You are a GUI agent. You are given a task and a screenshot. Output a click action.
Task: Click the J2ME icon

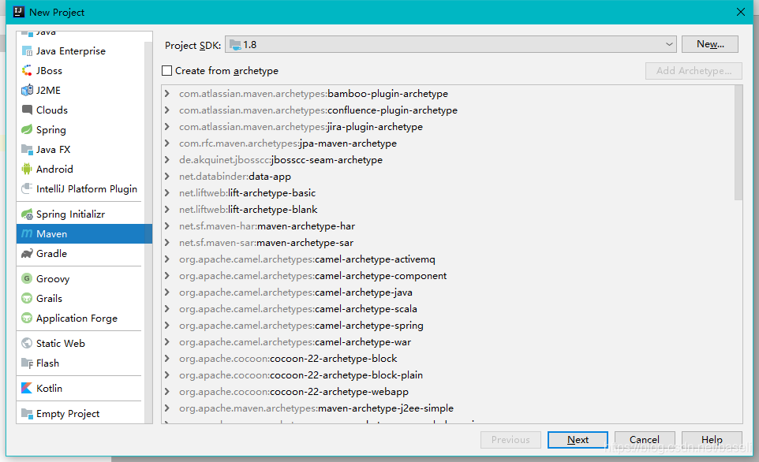pos(27,91)
